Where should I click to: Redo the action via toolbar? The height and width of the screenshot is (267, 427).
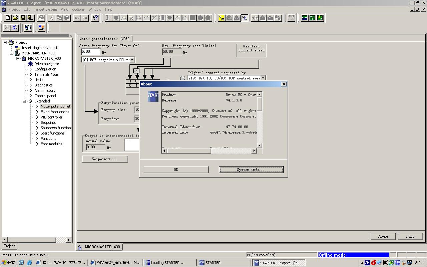pyautogui.click(x=85, y=18)
